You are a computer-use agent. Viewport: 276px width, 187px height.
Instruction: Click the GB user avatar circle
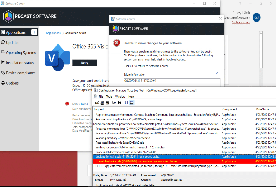point(256,17)
